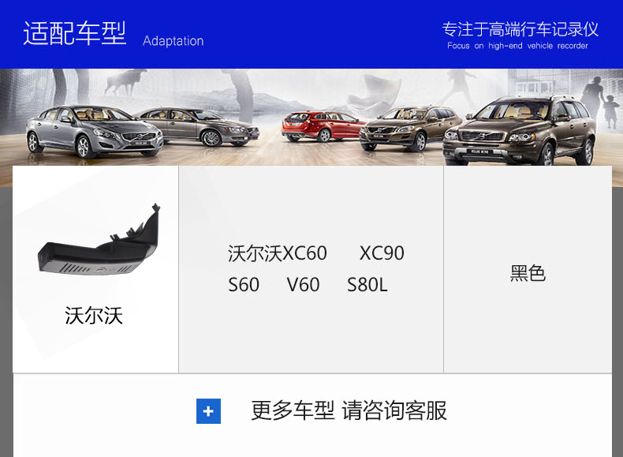
Task: Click the 专注于高端行车记录仪 slogan
Action: point(520,29)
